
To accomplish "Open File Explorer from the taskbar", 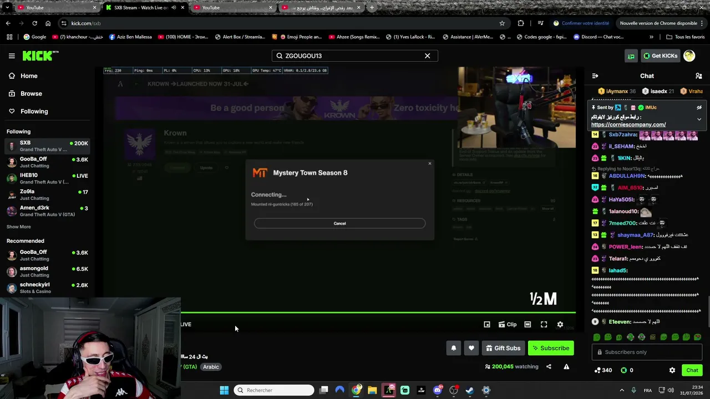I will tap(372, 390).
